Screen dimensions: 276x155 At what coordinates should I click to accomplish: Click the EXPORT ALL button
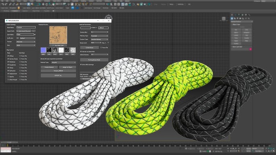pos(58,75)
